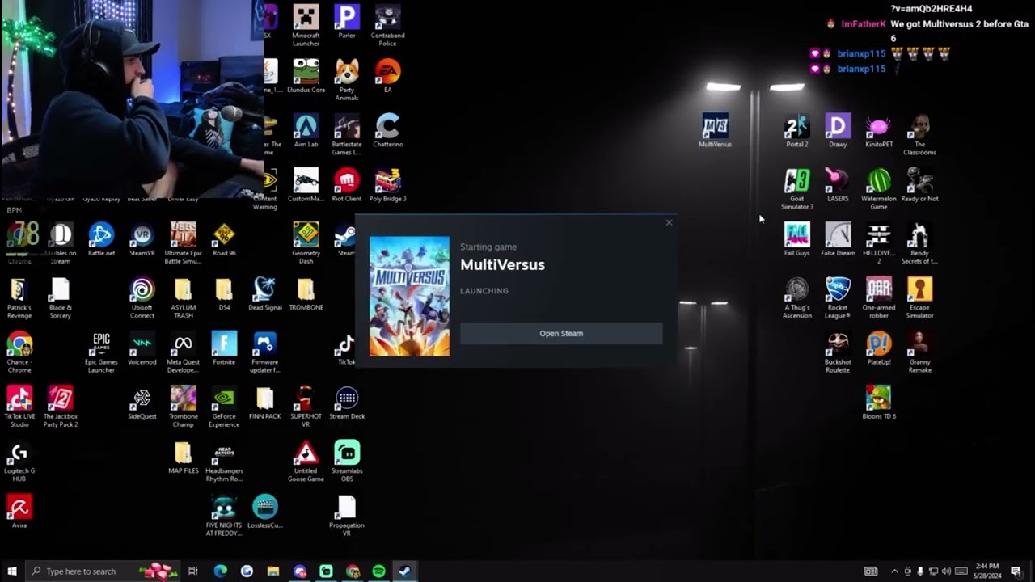Screen dimensions: 1035x582
Task: Select the Minecraft Launcher icon
Action: (x=306, y=25)
